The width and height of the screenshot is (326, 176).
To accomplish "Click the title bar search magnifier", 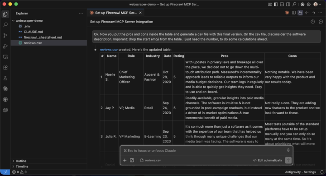I will tap(294, 4).
